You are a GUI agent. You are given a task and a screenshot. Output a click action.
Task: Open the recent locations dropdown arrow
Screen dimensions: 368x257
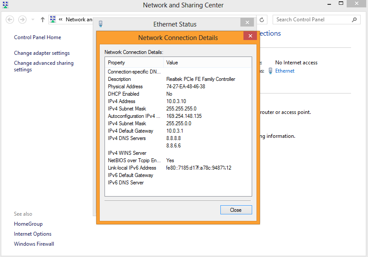(x=32, y=19)
